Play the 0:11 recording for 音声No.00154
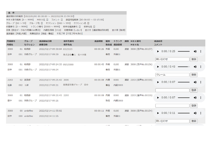This screenshot has height=141, width=211. click(158, 113)
